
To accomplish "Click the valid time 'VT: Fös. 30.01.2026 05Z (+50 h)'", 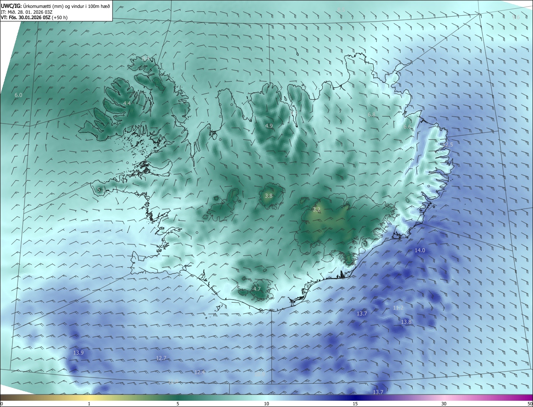I will click(34, 17).
